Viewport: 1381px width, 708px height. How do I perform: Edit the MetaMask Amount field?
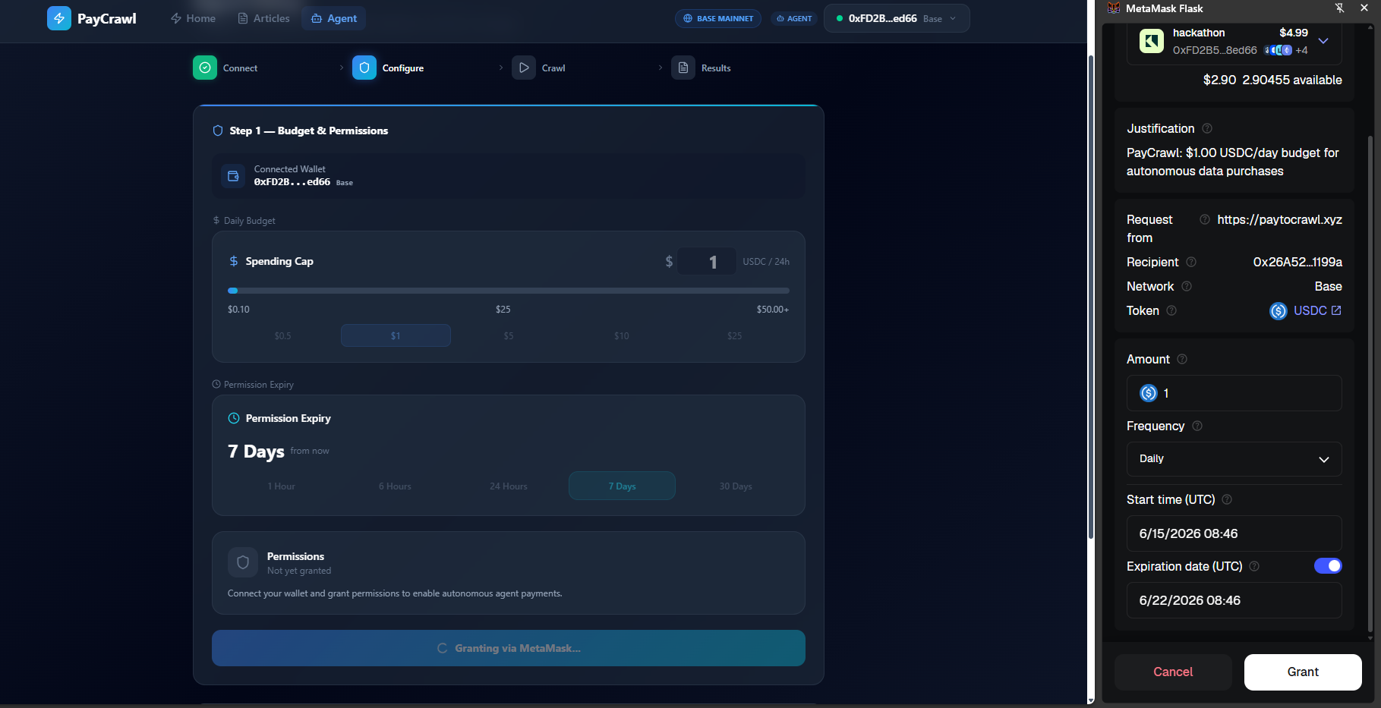pos(1234,393)
